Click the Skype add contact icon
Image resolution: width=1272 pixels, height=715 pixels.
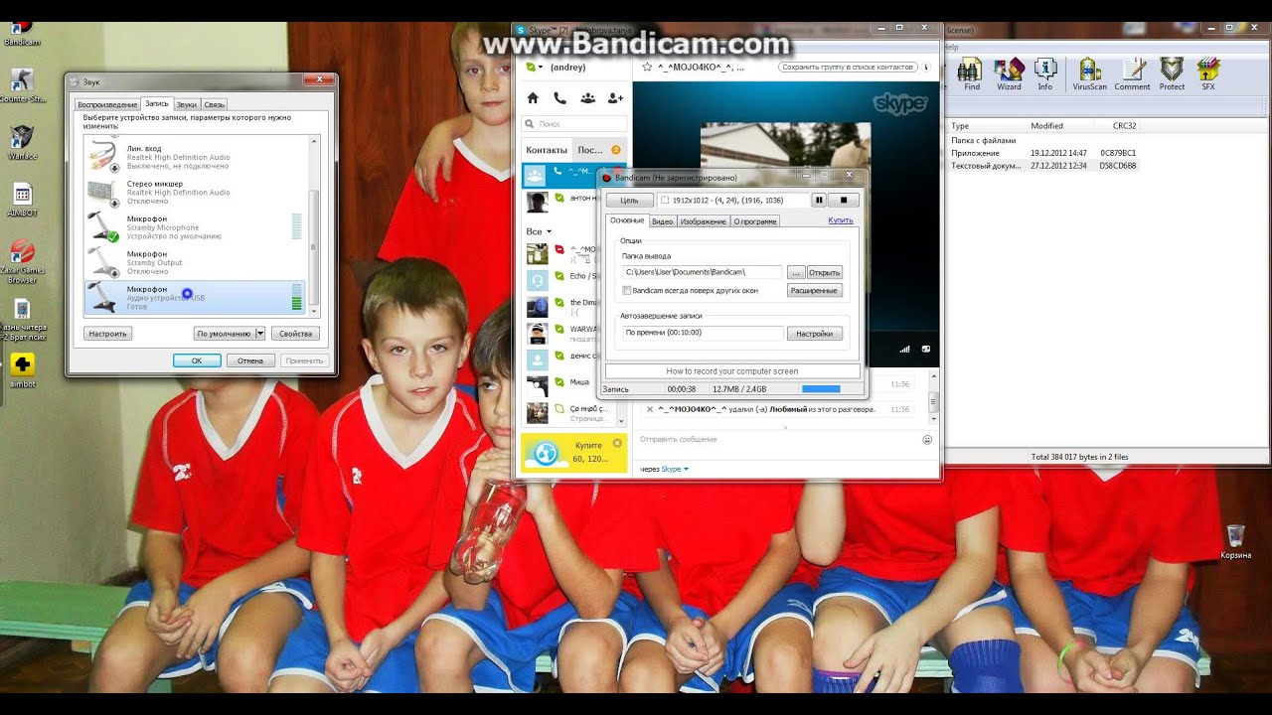pos(615,98)
